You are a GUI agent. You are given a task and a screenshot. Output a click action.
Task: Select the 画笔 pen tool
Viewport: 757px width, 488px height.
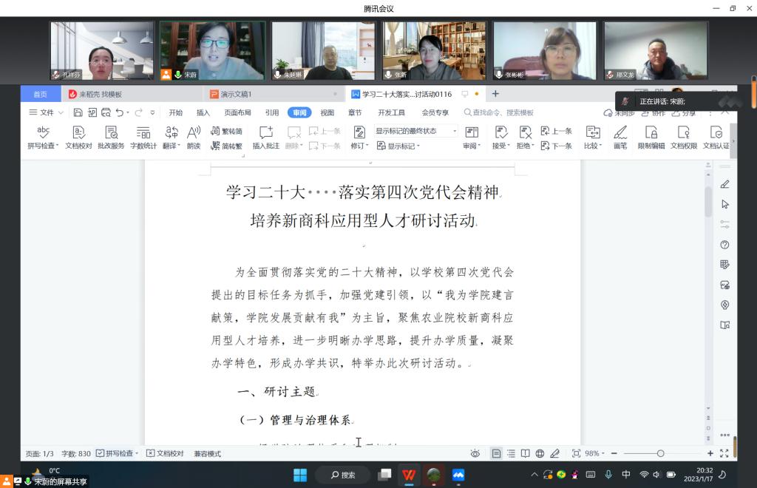tap(620, 132)
